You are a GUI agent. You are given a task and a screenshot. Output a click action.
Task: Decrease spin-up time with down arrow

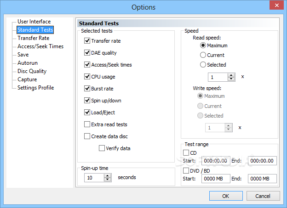108,180
